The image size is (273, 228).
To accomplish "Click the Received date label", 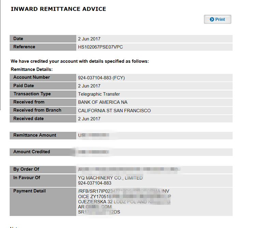I will click(x=29, y=118).
